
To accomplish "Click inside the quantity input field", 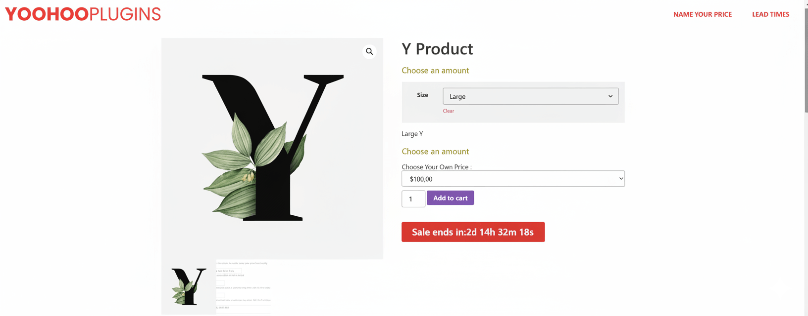I will click(x=413, y=198).
